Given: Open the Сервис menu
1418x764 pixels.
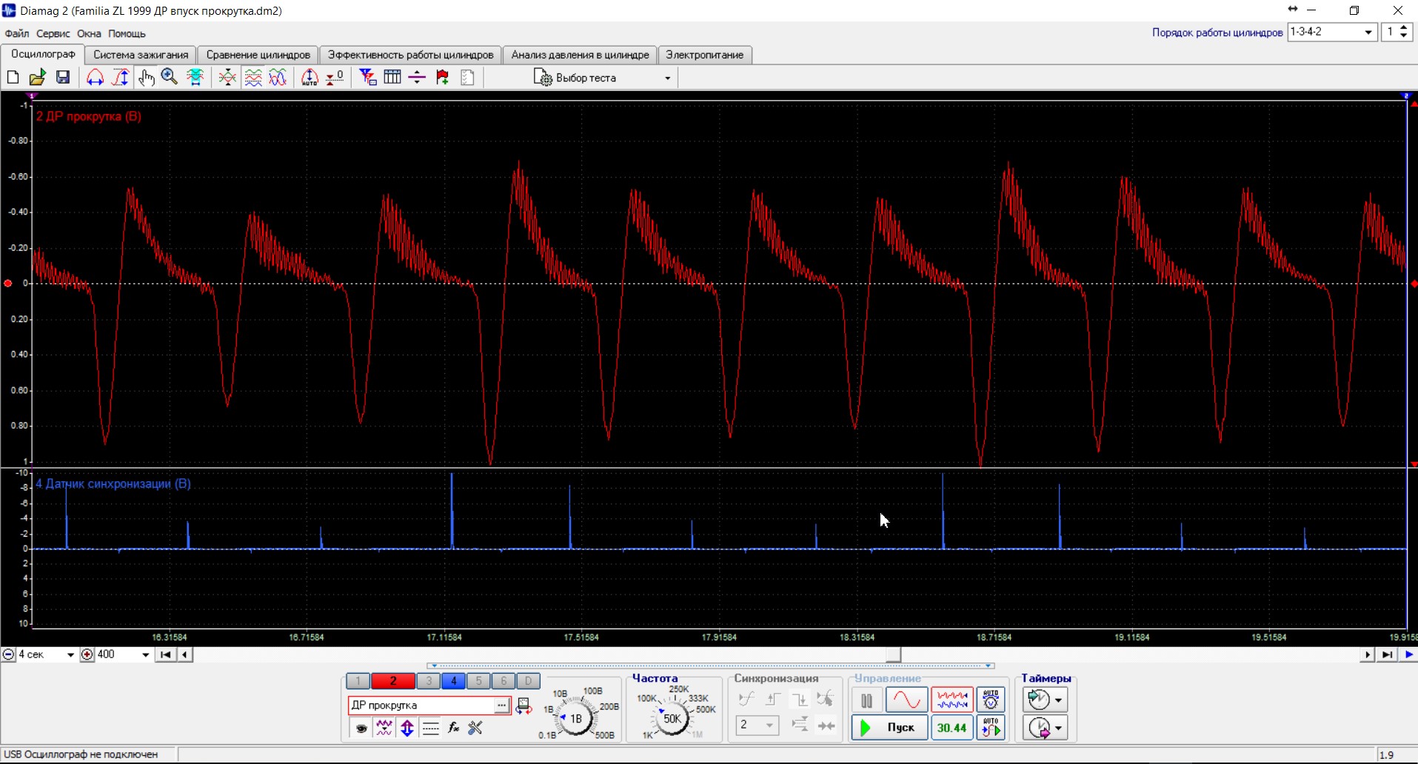Looking at the screenshot, I should click(53, 33).
